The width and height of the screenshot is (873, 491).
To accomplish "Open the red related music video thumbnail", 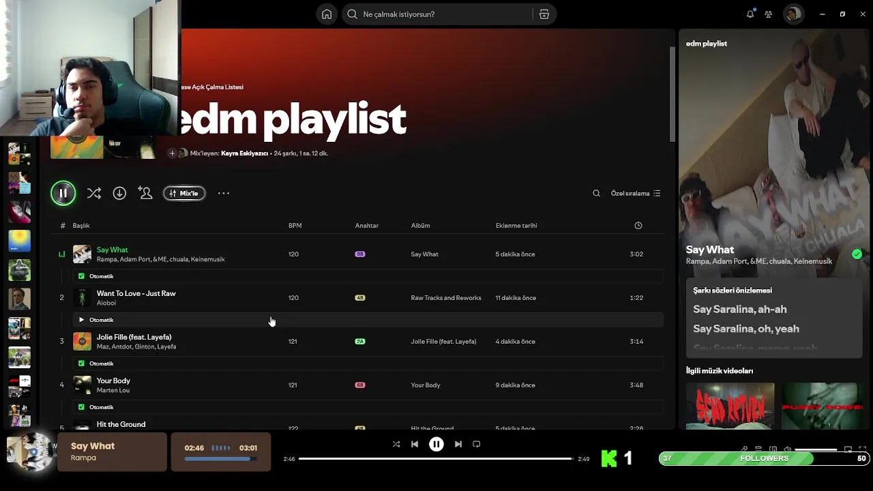I will pyautogui.click(x=730, y=406).
